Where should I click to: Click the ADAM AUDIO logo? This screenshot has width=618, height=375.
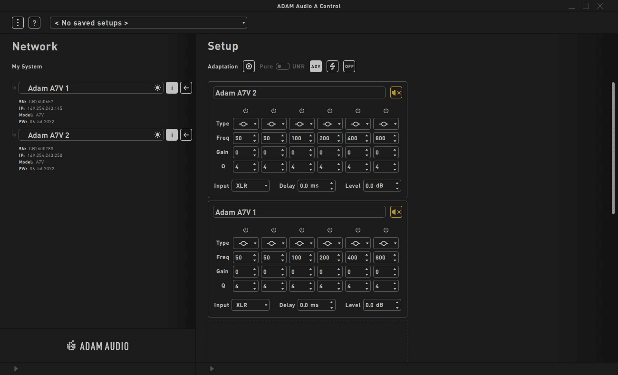pyautogui.click(x=98, y=346)
